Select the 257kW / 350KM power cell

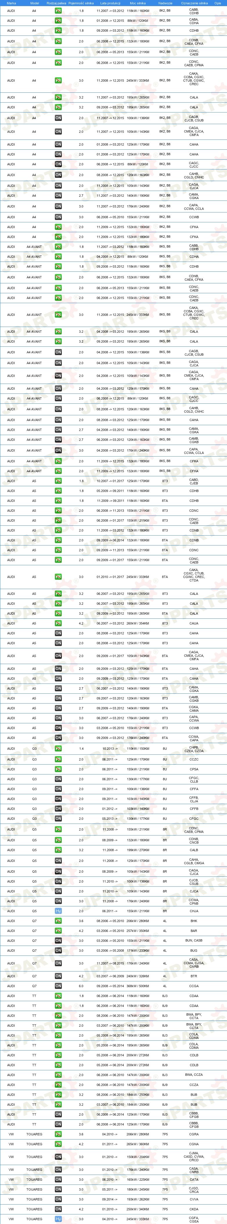tap(138, 931)
